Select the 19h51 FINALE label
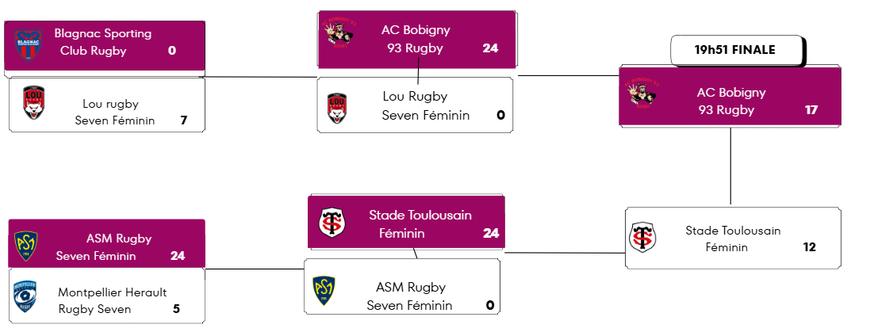 (734, 50)
